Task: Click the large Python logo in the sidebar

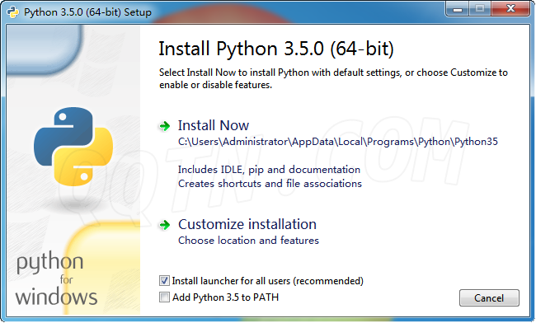Action: 73,147
